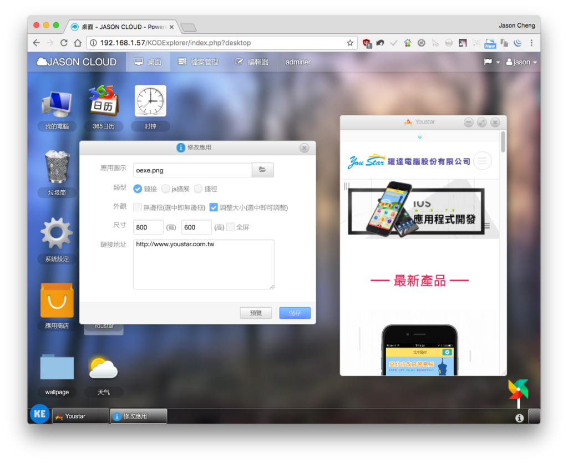Switch to the 編輯器 editor tab

click(x=252, y=62)
